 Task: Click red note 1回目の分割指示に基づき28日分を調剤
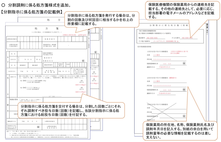click(x=179, y=52)
